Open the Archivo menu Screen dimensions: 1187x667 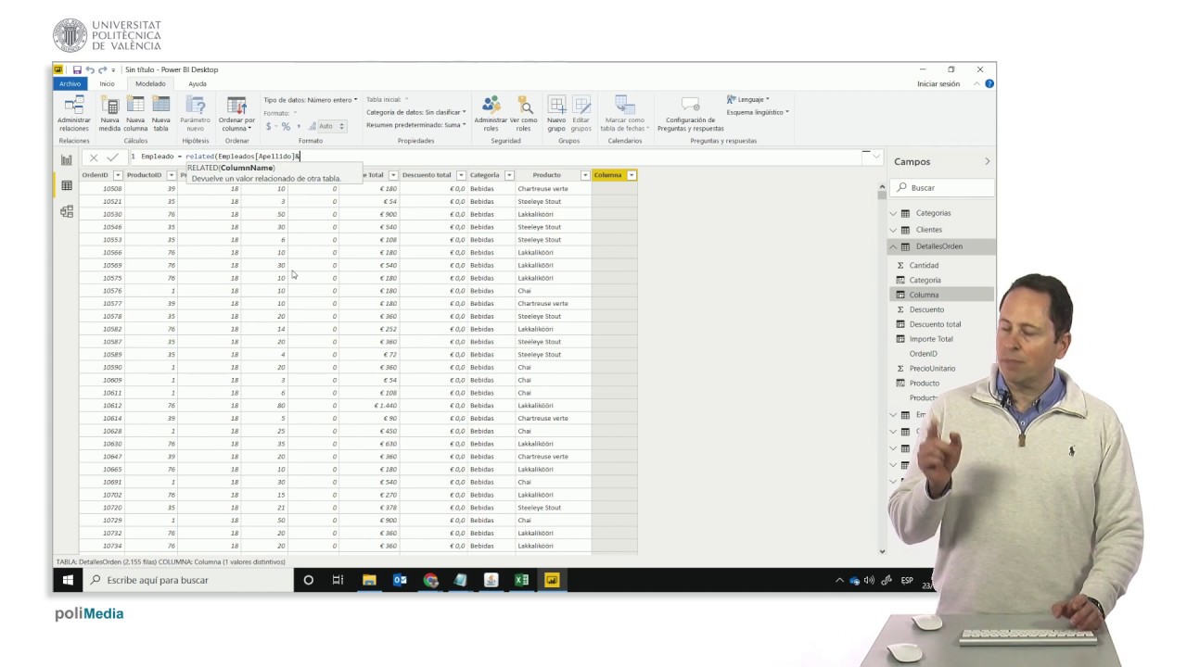coord(70,83)
